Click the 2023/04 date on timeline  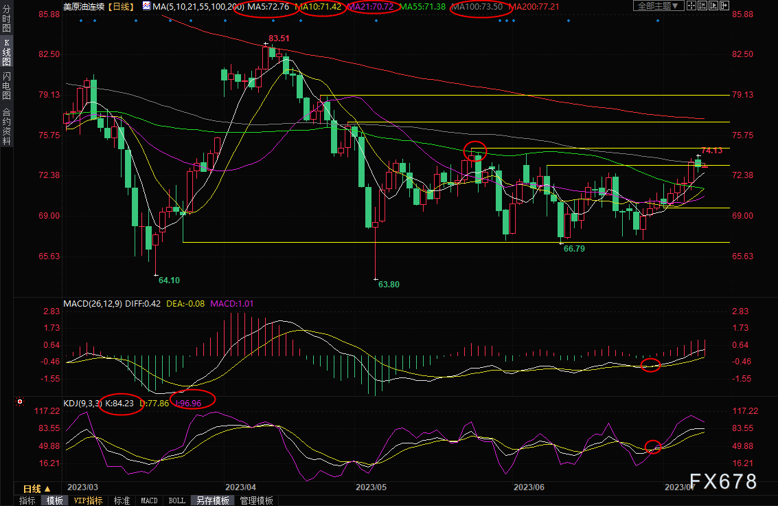point(240,487)
